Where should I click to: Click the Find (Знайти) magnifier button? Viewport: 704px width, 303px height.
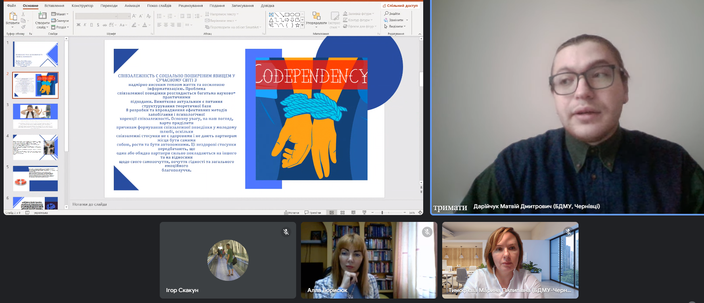pos(392,14)
